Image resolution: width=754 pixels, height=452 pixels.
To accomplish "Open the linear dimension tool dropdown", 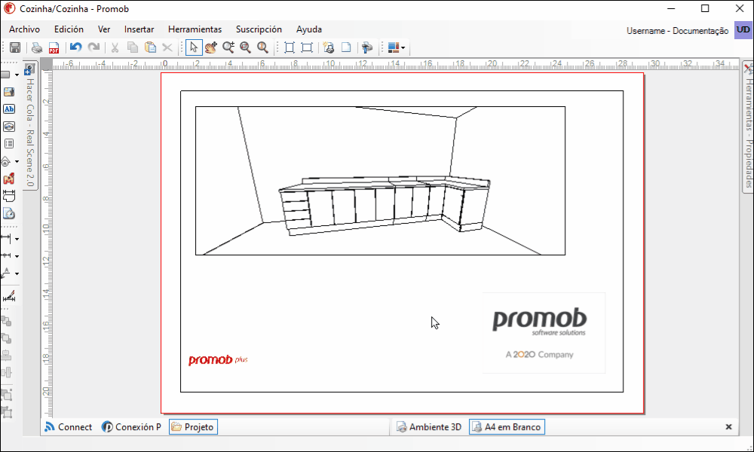I will pos(17,239).
